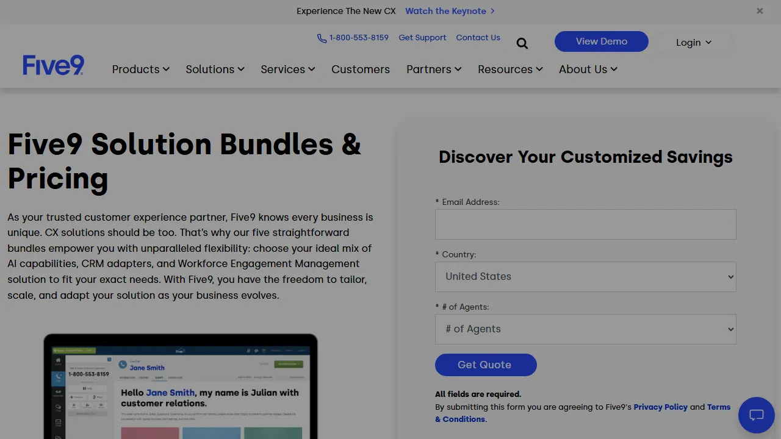Screen dimensions: 781x439
Task: Go to the Customers page
Action: (x=361, y=70)
